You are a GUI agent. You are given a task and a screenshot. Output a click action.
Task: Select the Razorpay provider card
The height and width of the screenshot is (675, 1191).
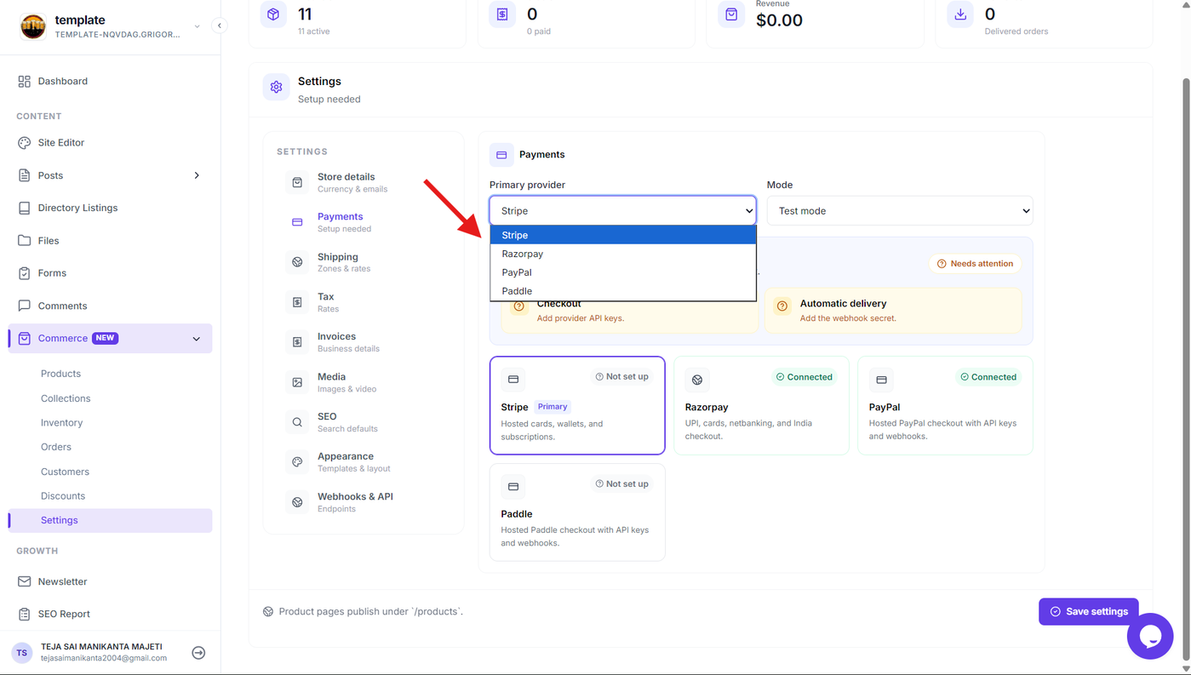(761, 405)
